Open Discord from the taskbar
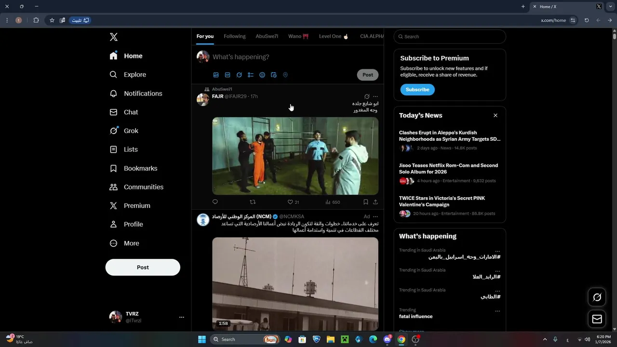This screenshot has width=617, height=347. (x=387, y=339)
